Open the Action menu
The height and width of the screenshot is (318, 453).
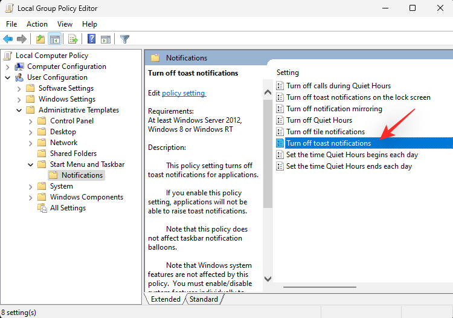tap(37, 24)
